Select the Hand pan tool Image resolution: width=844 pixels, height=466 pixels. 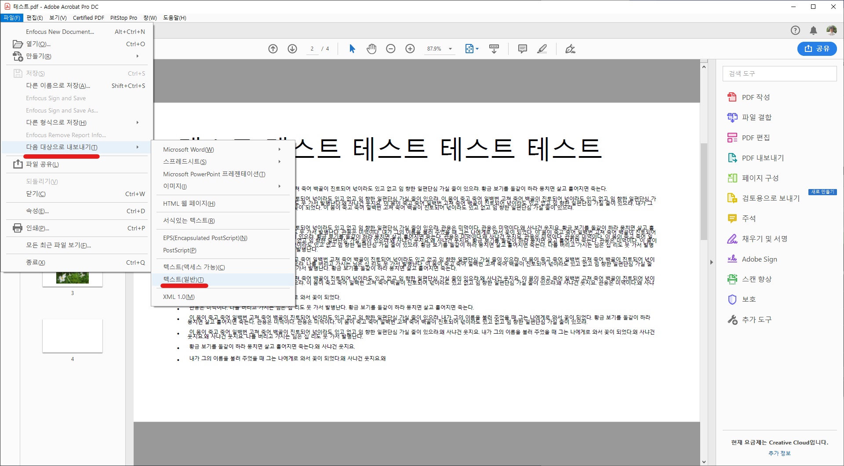point(371,49)
